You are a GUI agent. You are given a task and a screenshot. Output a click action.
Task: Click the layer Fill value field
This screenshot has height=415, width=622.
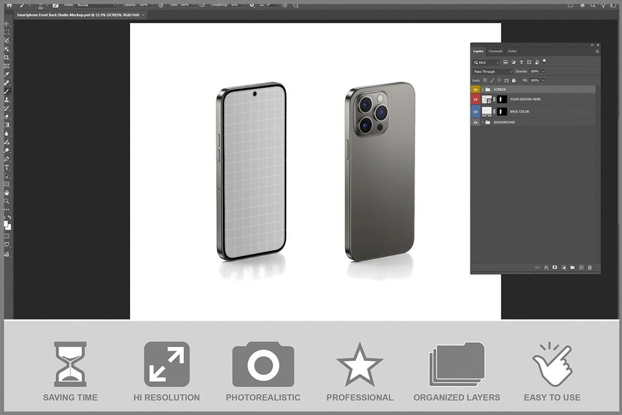click(534, 80)
